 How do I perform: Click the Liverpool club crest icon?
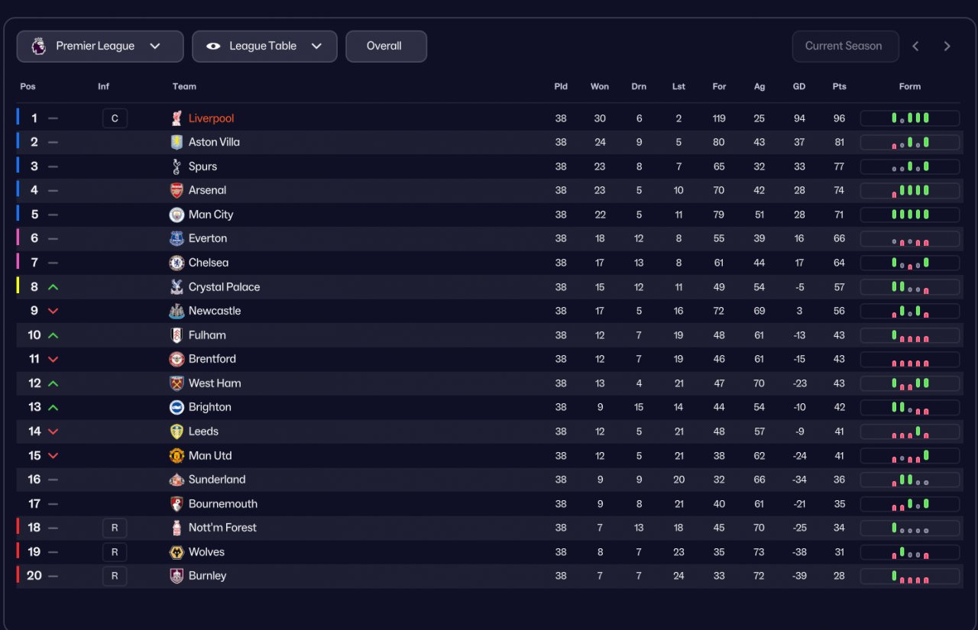(x=176, y=118)
